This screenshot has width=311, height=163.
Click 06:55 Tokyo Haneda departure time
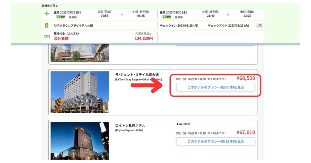pos(104,16)
